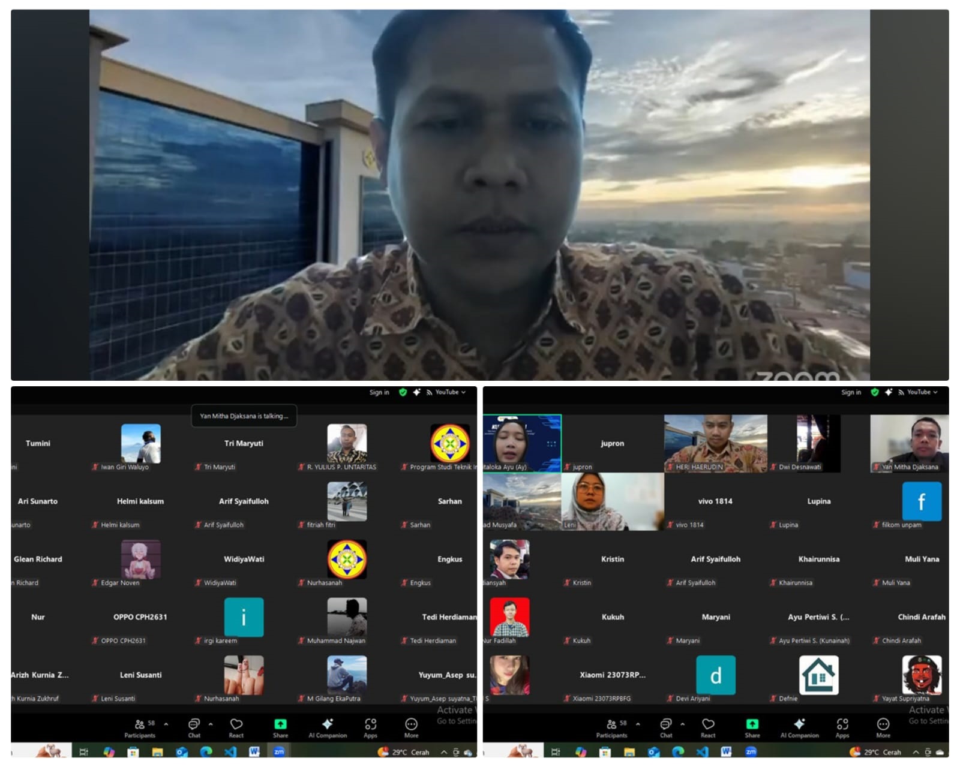960x767 pixels.
Task: Open Participants panel in left Zoom window
Action: (x=140, y=728)
